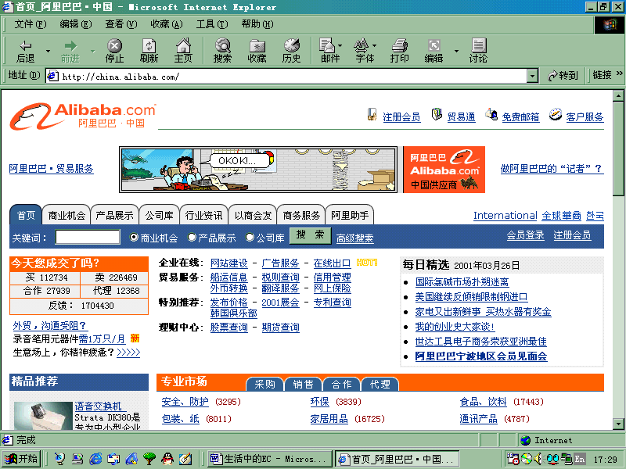Image resolution: width=626 pixels, height=469 pixels.
Task: Open the 语音交换机 product link
Action: coord(100,406)
